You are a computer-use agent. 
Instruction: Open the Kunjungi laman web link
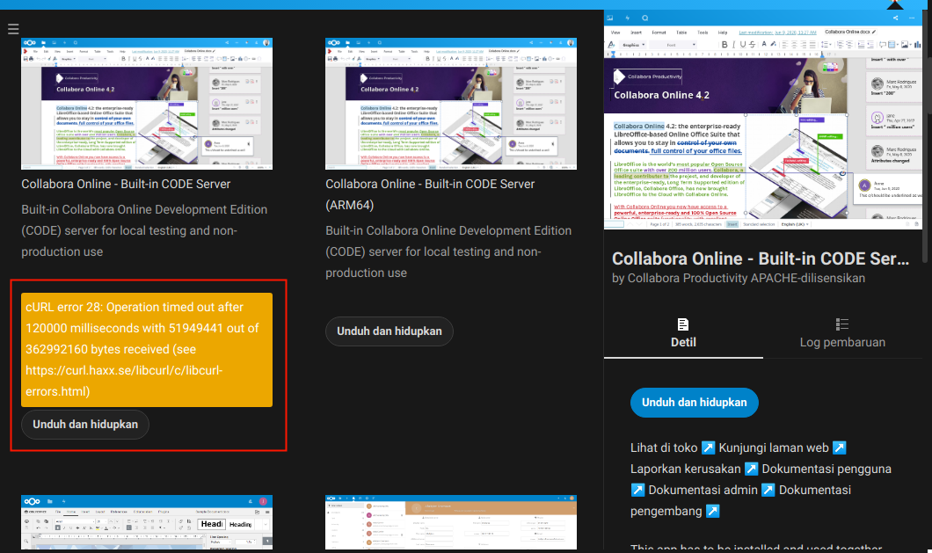pyautogui.click(x=783, y=447)
